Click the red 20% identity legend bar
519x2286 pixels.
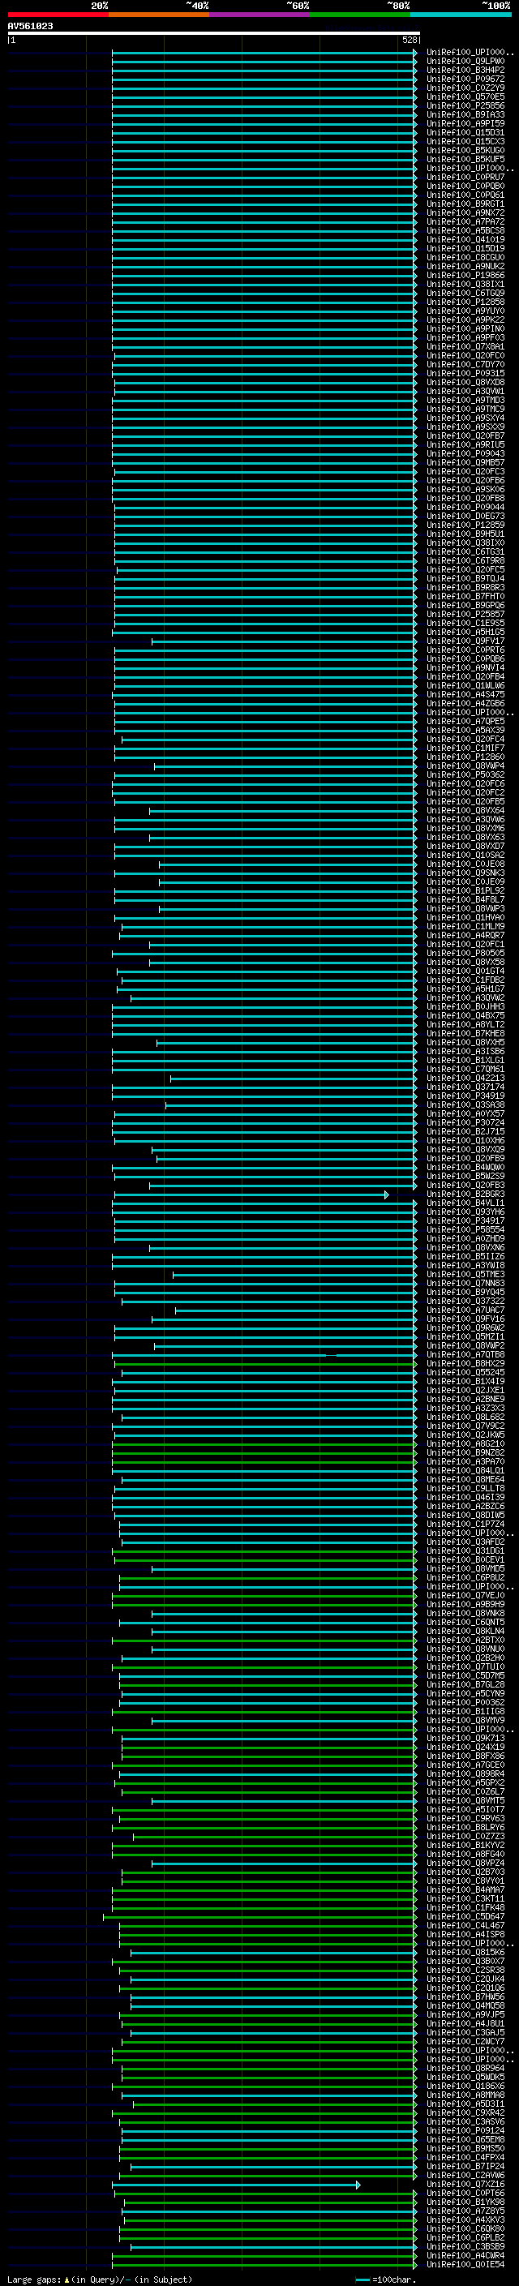(58, 15)
